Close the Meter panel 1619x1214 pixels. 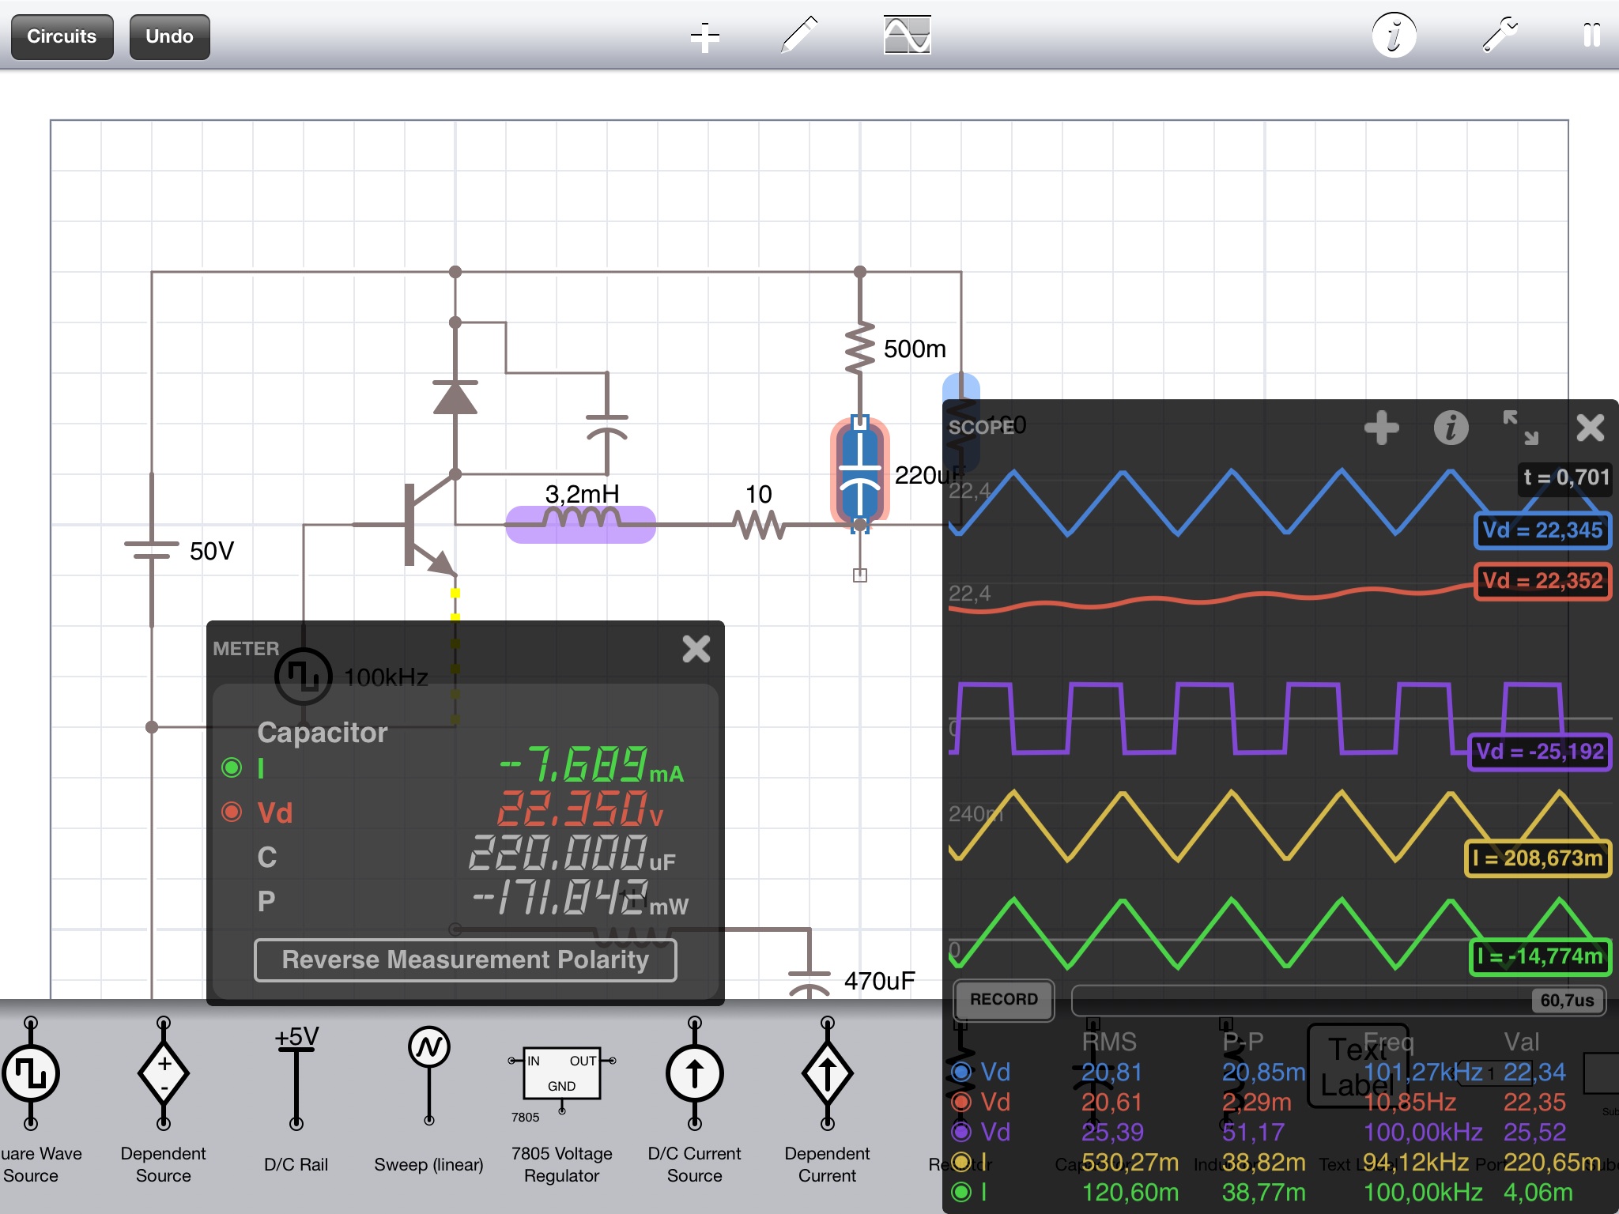696,649
